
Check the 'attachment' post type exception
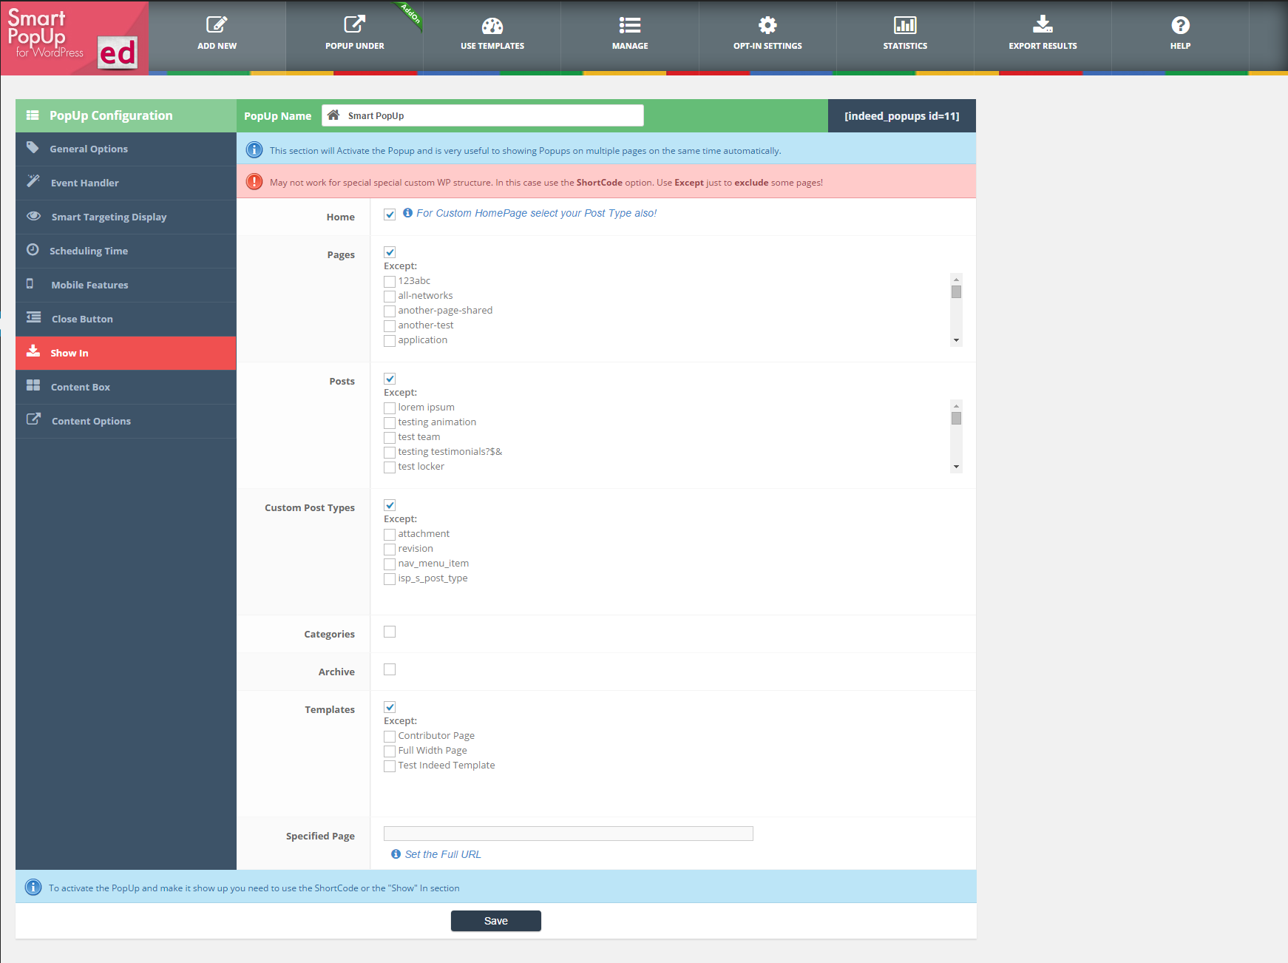390,535
